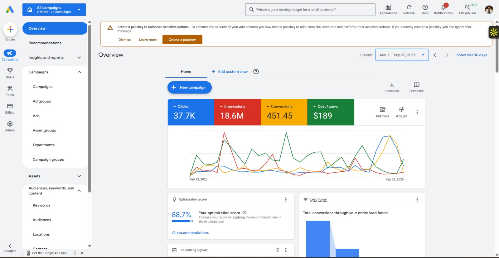Open Admin in the left rail
The height and width of the screenshot is (258, 499).
tap(10, 127)
